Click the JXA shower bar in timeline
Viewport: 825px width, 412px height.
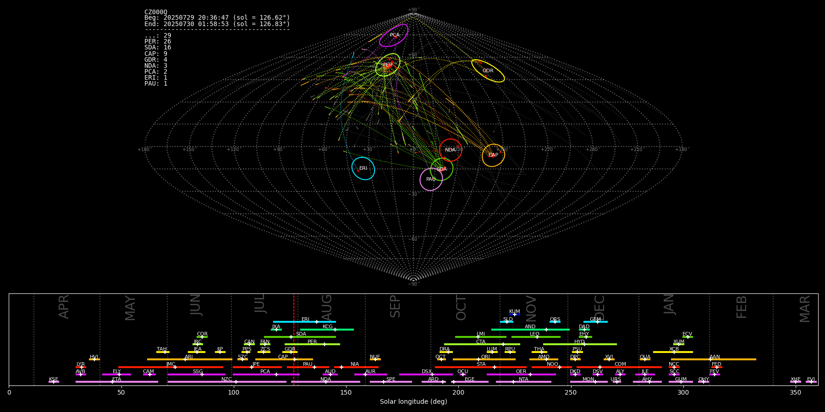coord(276,330)
